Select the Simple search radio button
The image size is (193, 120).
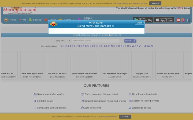100,35
